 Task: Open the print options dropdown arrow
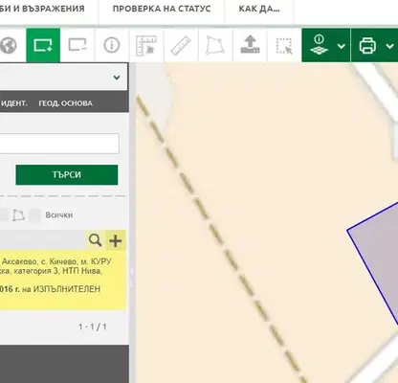pos(389,46)
